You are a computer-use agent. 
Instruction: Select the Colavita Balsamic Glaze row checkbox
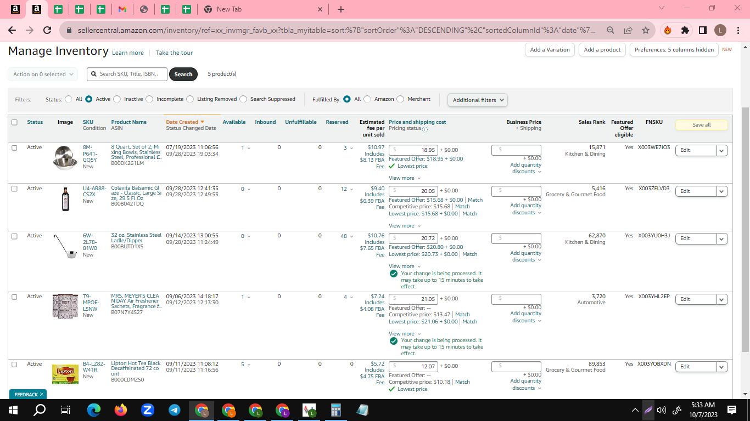14,189
